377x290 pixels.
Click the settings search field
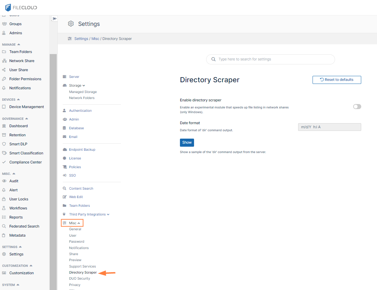[271, 59]
